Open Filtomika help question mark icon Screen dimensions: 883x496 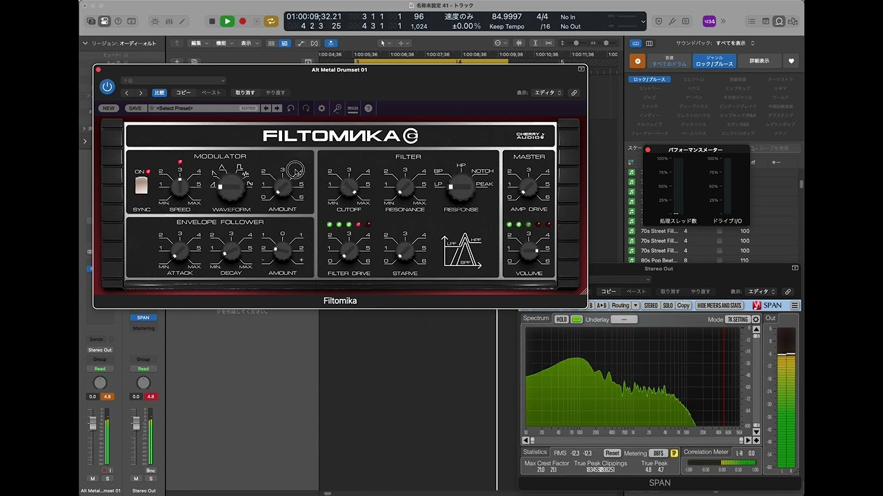(368, 108)
